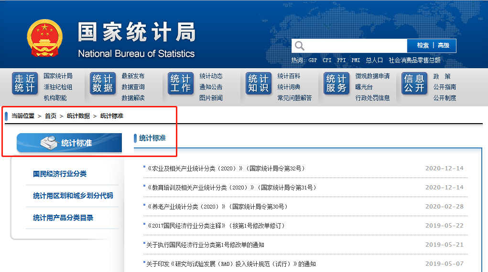Click the national emblem logo
This screenshot has width=488, height=272.
click(x=44, y=39)
